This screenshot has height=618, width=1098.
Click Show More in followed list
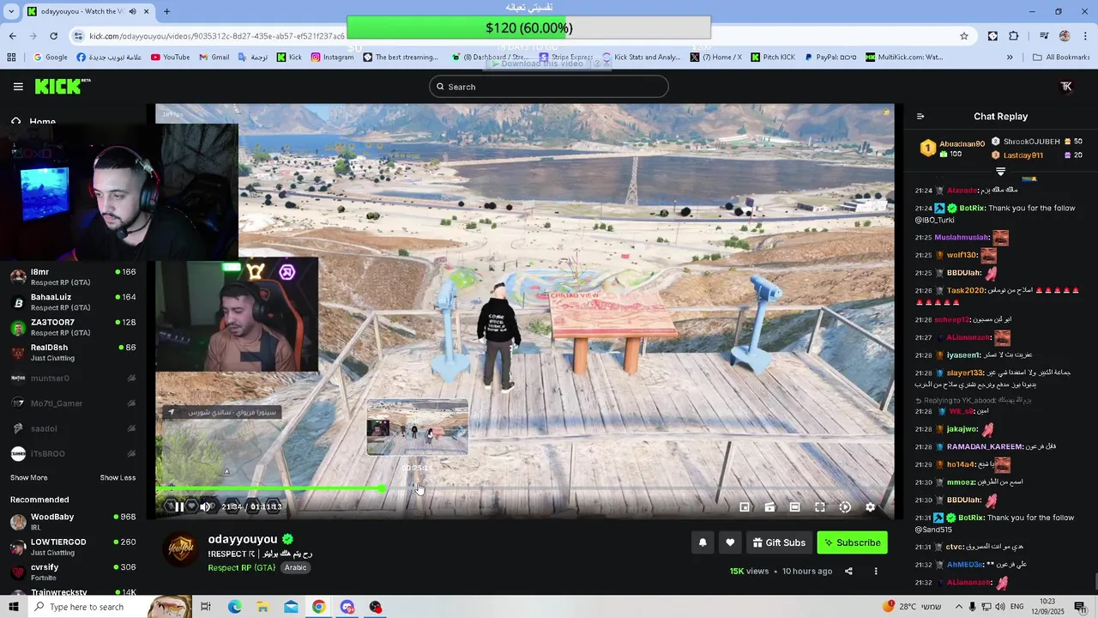29,478
